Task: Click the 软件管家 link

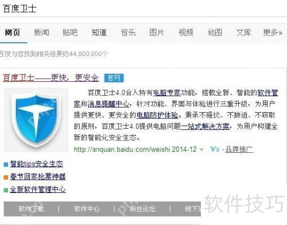Action: [x=267, y=93]
